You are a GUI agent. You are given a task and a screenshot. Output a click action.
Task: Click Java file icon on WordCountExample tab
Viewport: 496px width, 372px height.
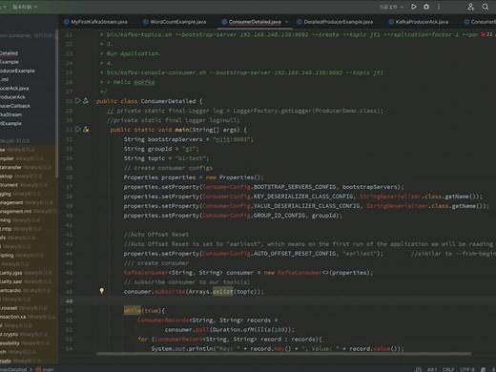click(x=146, y=22)
